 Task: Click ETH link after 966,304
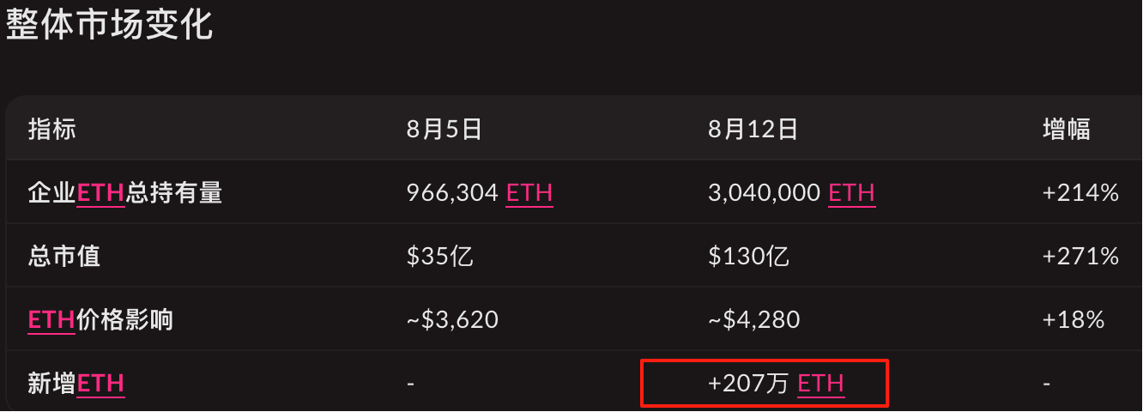pyautogui.click(x=529, y=193)
